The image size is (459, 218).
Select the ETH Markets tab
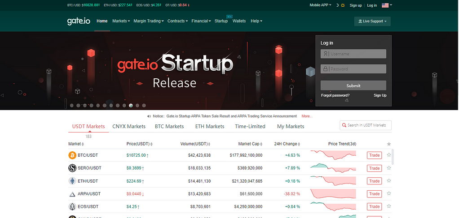pyautogui.click(x=210, y=126)
